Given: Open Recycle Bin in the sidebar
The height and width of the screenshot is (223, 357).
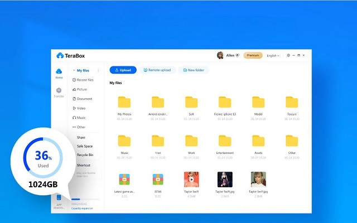Looking at the screenshot, I should click(85, 155).
